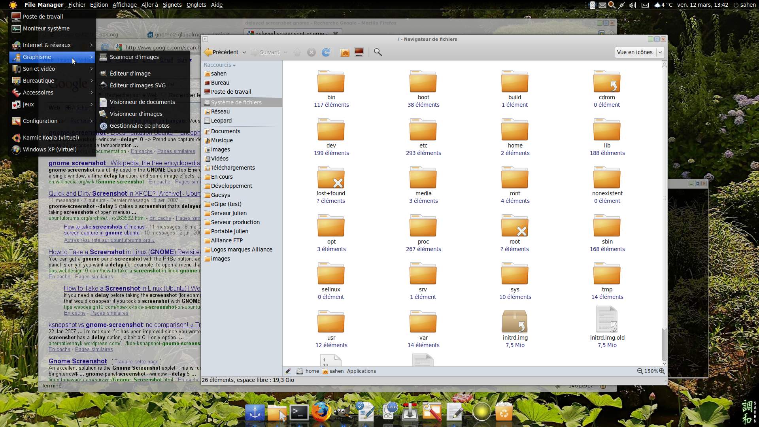Viewport: 759px width, 427px height.
Task: Open the file search magnifier
Action: pyautogui.click(x=378, y=52)
